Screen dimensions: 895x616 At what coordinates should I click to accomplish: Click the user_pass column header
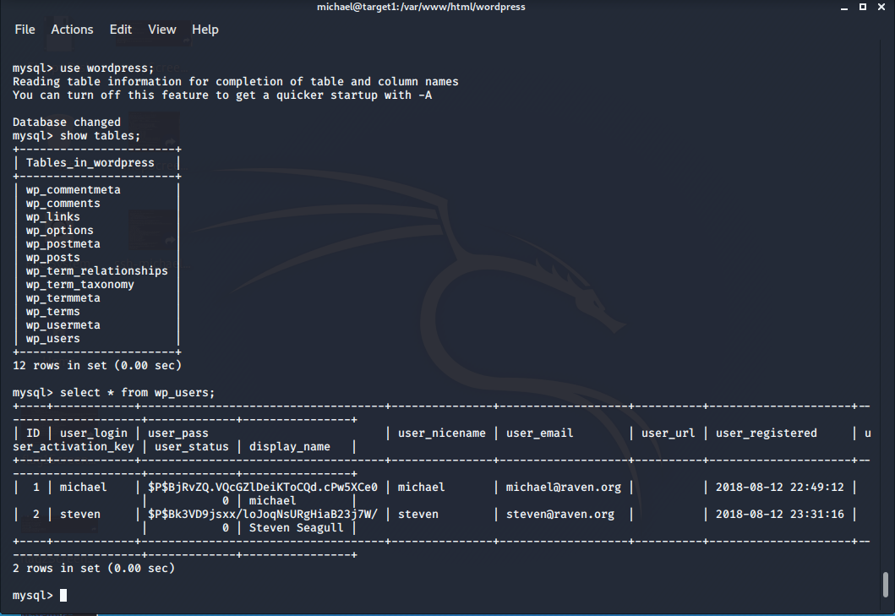click(178, 433)
